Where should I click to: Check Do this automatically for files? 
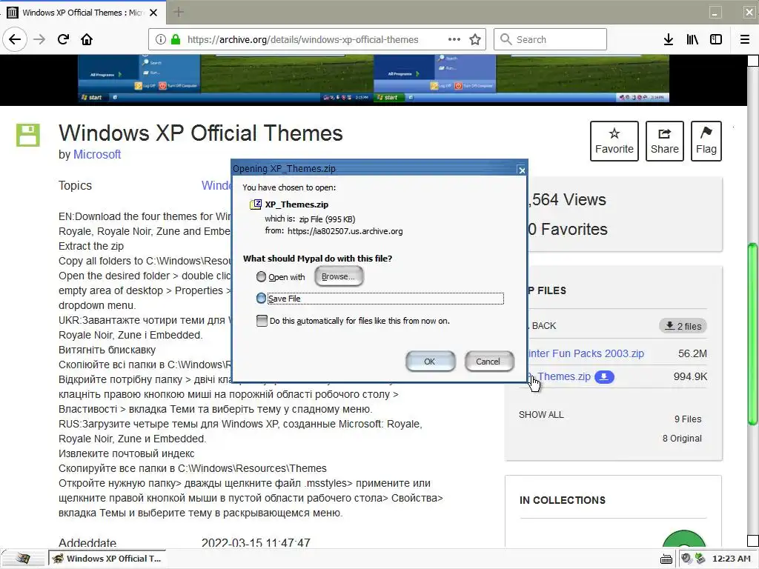262,321
